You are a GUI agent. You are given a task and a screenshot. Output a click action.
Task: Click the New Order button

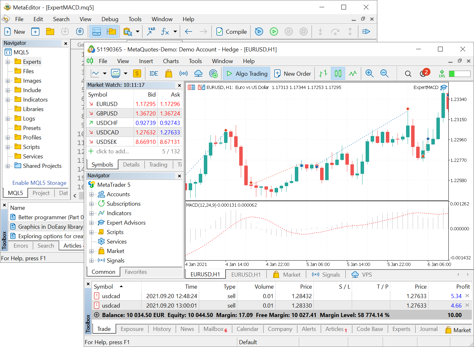(x=293, y=74)
